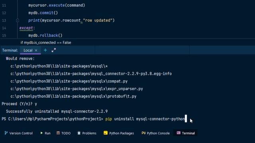The width and height of the screenshot is (255, 143).
Task: Open the Python Console tool window
Action: click(156, 133)
